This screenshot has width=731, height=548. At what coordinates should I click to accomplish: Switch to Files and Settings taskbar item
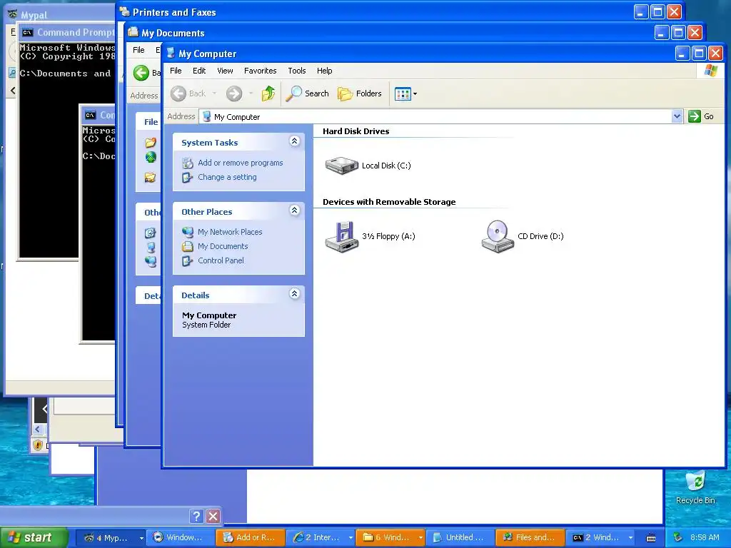coord(530,537)
